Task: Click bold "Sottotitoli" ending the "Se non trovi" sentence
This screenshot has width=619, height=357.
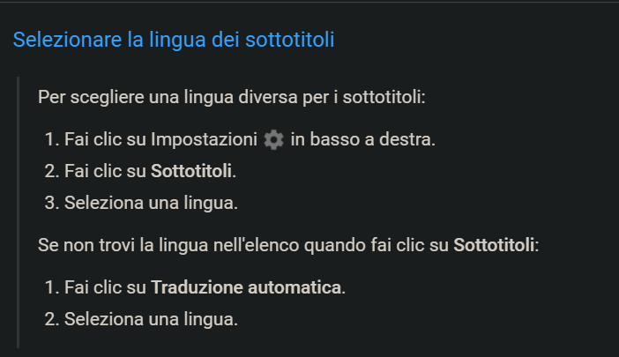Action: click(x=494, y=244)
